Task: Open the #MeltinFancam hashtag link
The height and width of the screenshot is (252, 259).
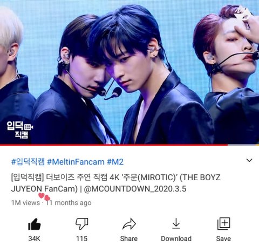Action: pyautogui.click(x=76, y=162)
